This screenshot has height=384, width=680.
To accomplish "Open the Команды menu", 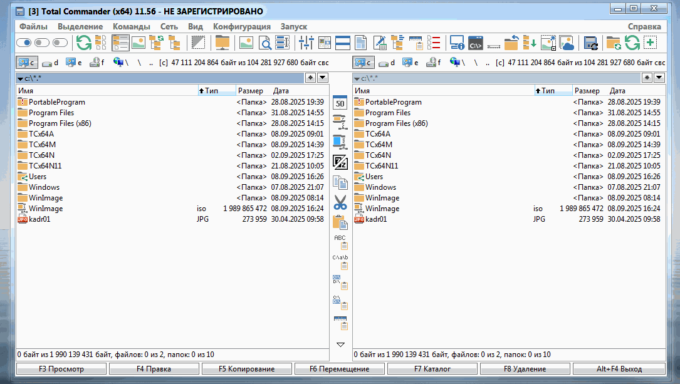I will [x=132, y=26].
